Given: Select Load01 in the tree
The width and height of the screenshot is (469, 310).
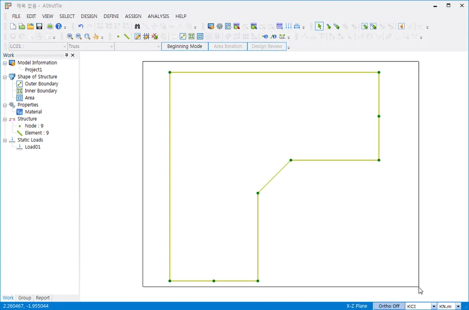Looking at the screenshot, I should (33, 147).
